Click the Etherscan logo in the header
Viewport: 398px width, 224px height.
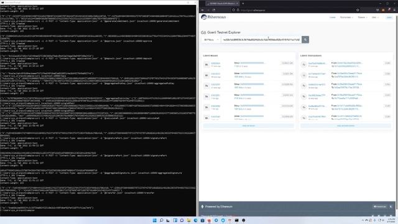point(213,17)
